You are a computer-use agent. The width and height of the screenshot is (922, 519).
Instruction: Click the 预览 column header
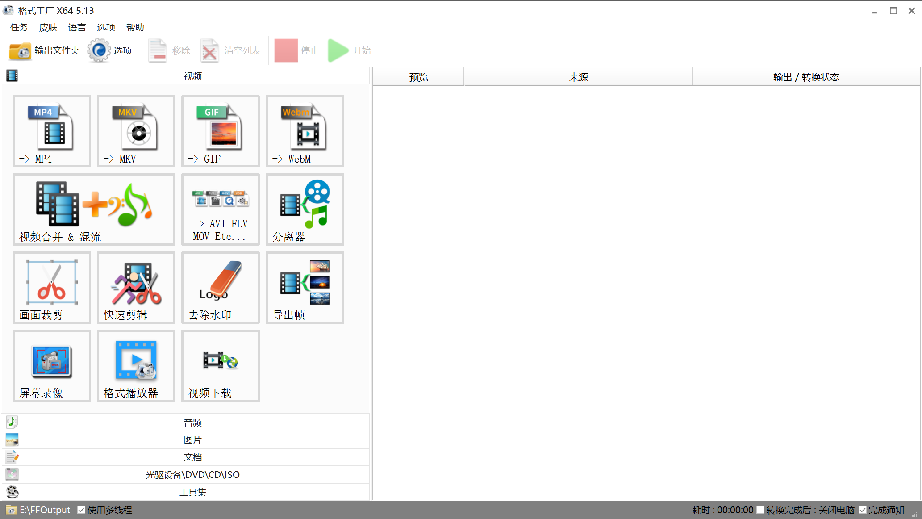click(419, 77)
